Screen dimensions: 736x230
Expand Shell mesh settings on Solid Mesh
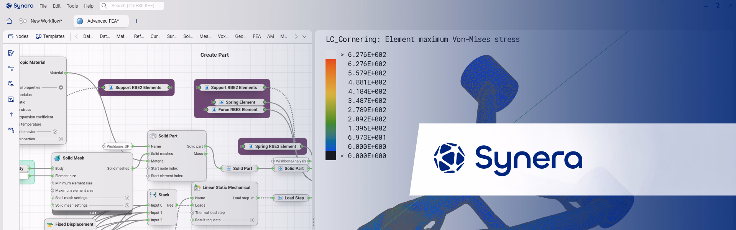click(127, 198)
